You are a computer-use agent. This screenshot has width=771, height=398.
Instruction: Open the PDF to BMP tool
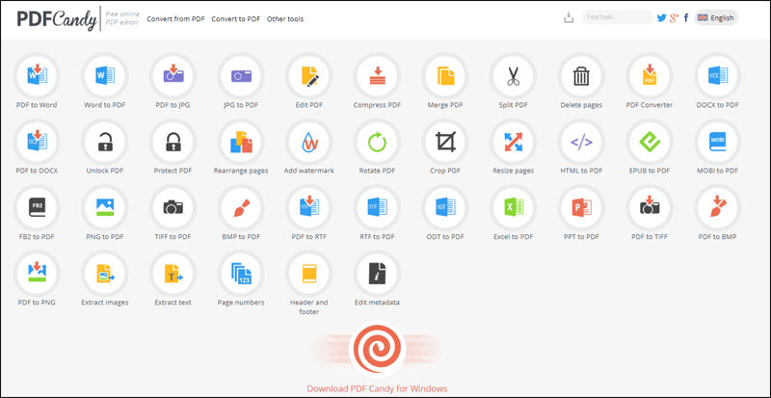point(718,207)
